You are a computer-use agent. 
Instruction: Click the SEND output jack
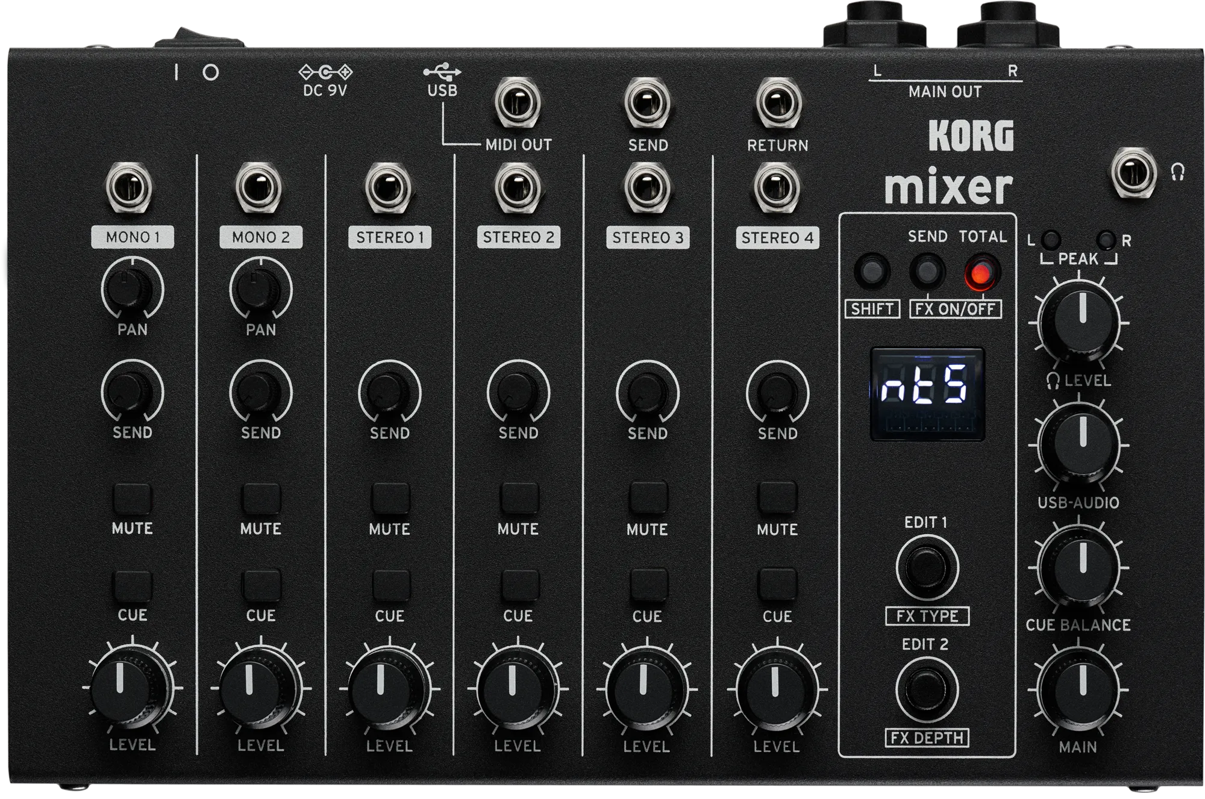pyautogui.click(x=646, y=102)
